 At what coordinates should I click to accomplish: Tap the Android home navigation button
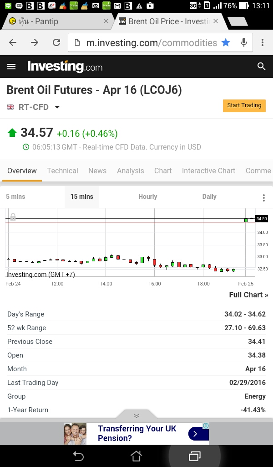pyautogui.click(x=136, y=456)
